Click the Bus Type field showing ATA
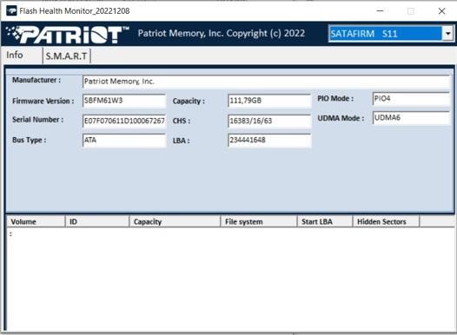 124,141
